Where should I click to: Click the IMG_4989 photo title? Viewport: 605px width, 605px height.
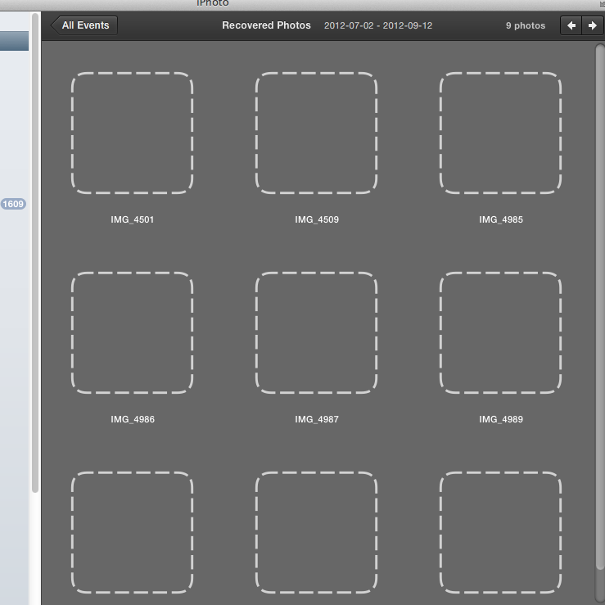(x=501, y=419)
